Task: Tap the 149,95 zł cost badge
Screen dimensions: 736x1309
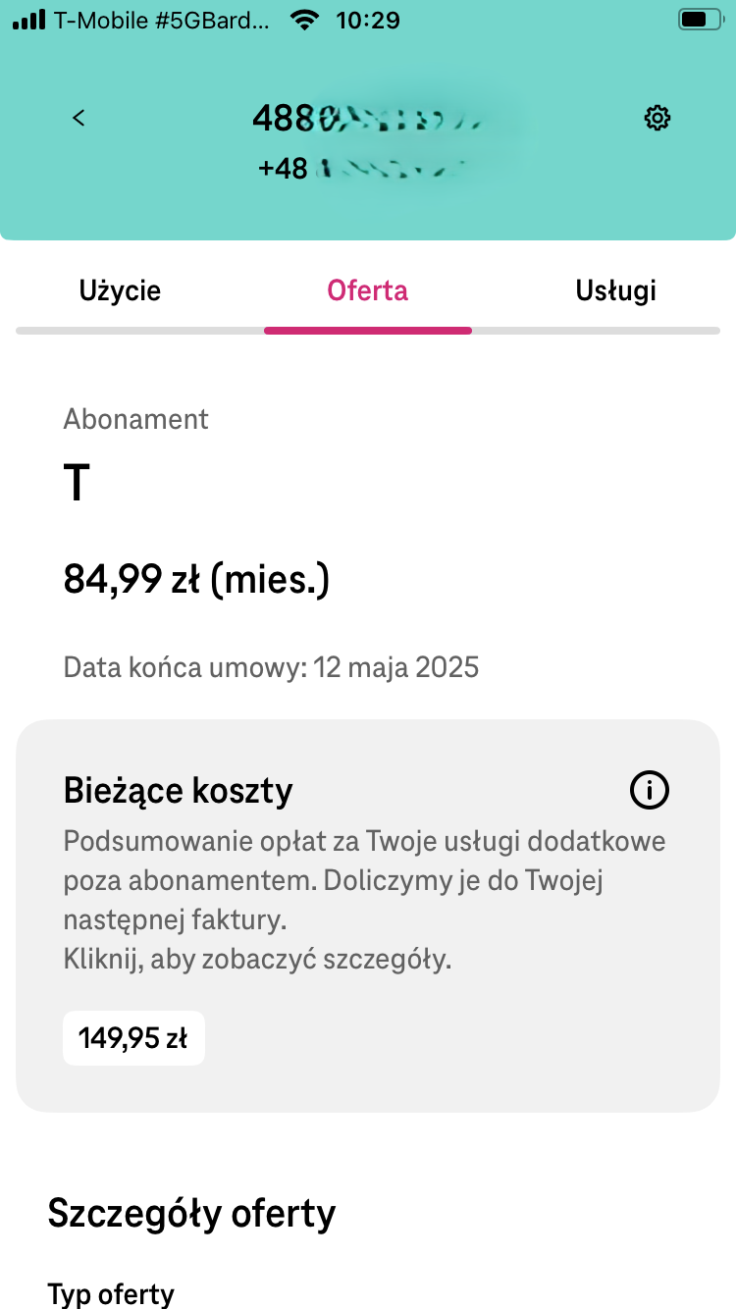Action: (133, 1038)
